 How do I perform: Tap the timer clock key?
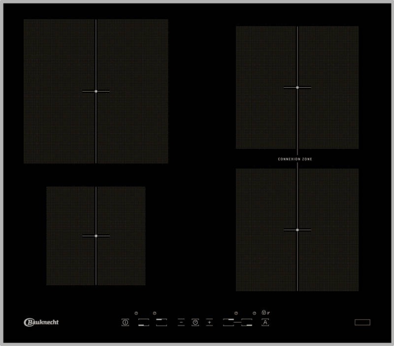(x=195, y=322)
